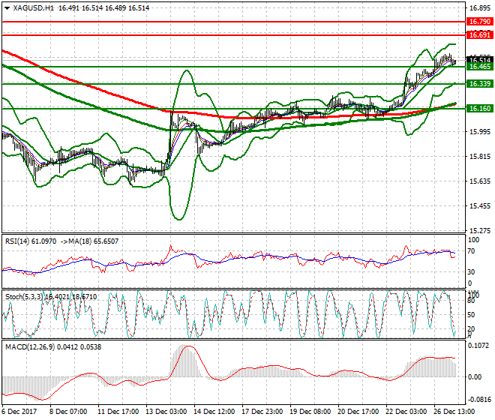
Task: Click the 13 Dec 03:00 time label
Action: (166, 412)
